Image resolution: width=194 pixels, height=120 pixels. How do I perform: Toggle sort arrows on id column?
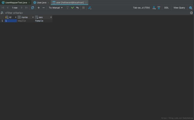(16, 17)
